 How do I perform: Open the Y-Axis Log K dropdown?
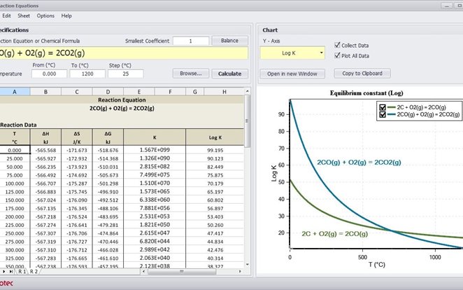point(292,53)
